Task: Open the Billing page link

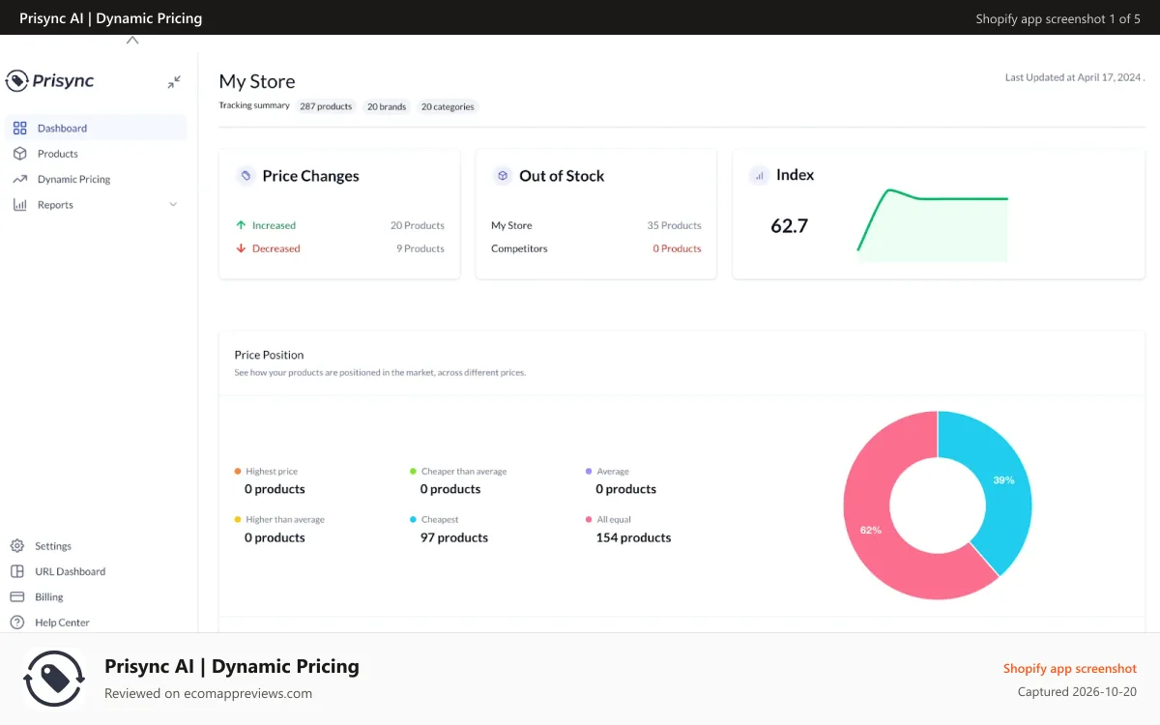Action: click(x=49, y=597)
